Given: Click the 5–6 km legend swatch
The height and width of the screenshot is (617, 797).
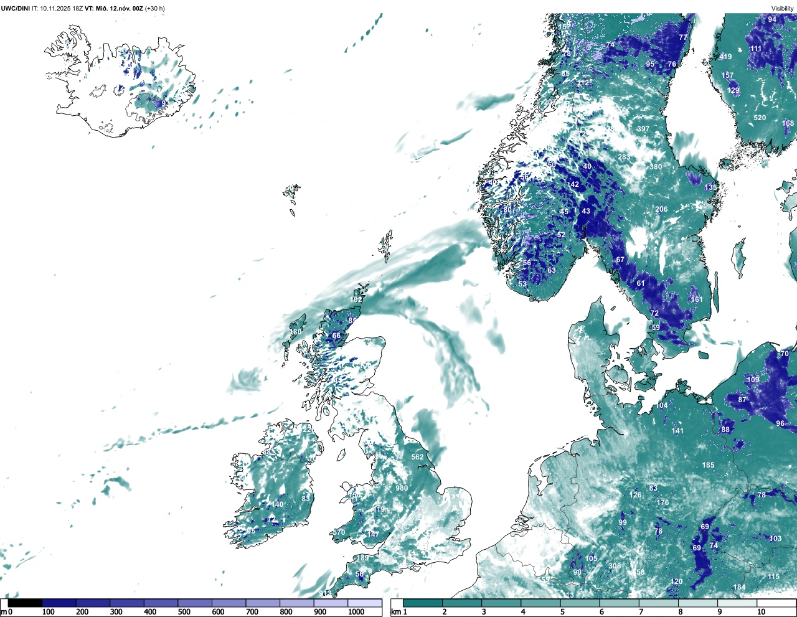Looking at the screenshot, I should (580, 603).
